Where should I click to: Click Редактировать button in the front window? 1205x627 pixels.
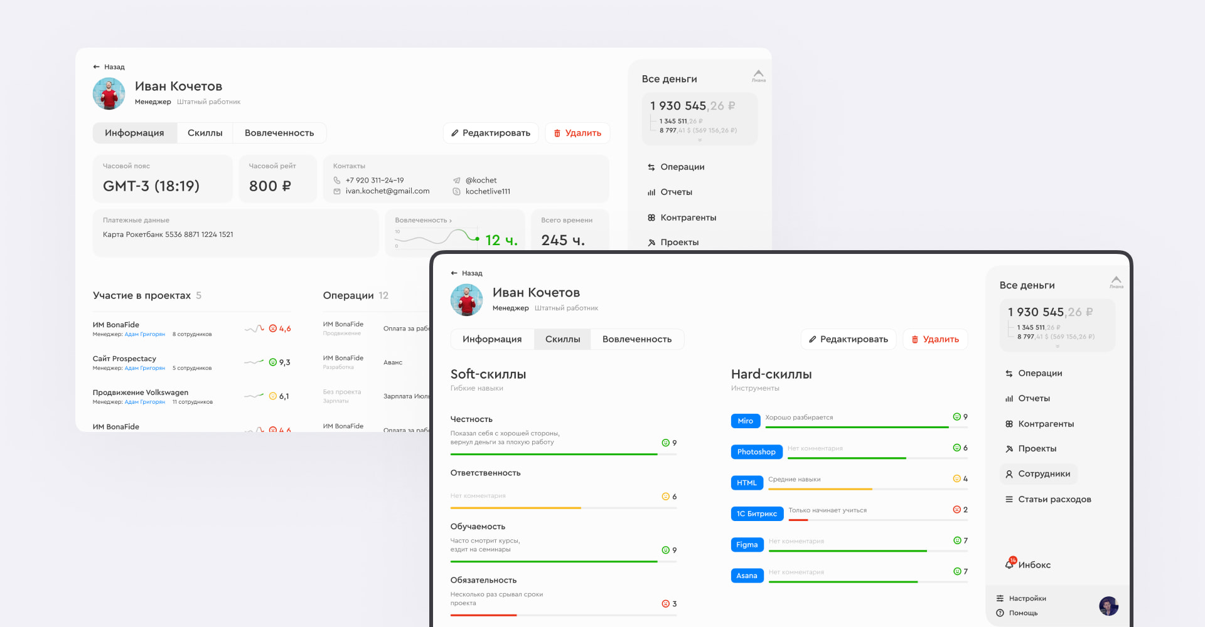[x=849, y=339]
